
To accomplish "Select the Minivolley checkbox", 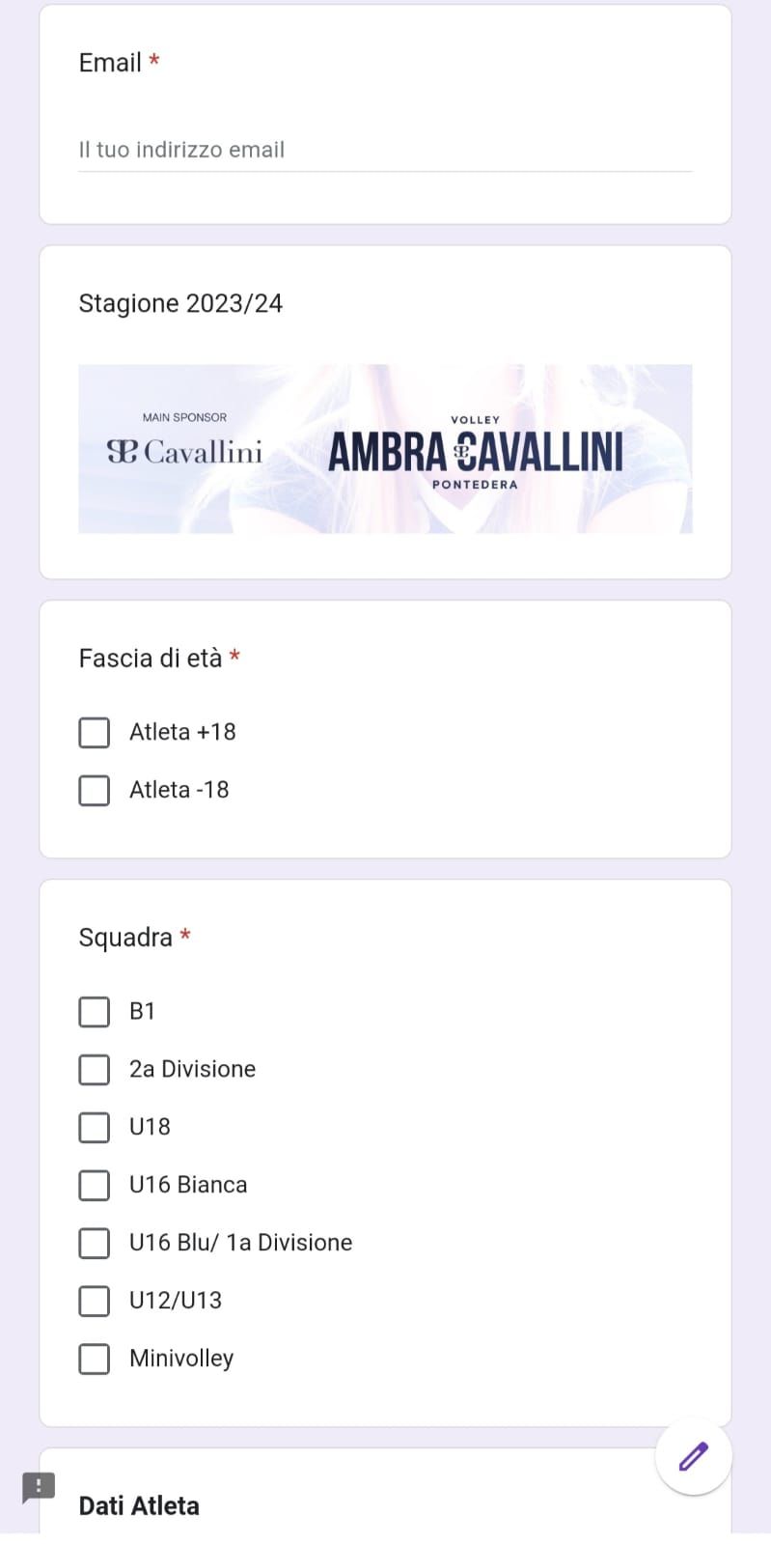I will [x=94, y=1359].
